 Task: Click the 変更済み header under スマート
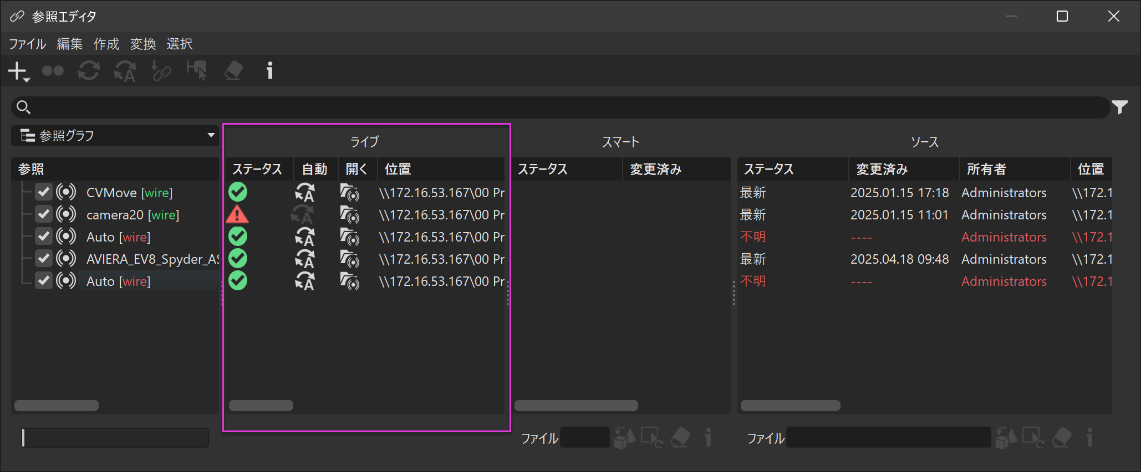[x=676, y=169]
